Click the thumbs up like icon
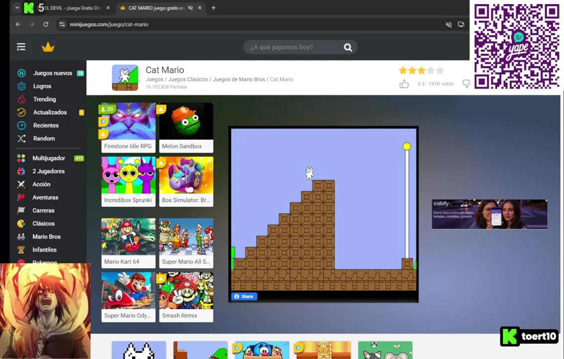This screenshot has width=564, height=359. point(404,84)
